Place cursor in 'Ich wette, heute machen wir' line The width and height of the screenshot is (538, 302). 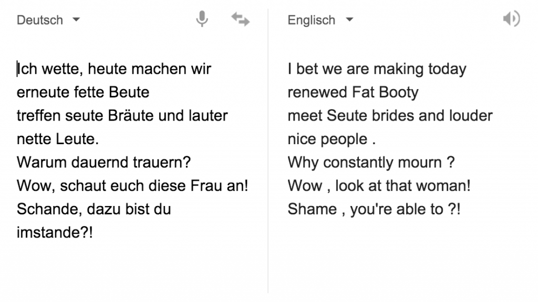(x=114, y=69)
